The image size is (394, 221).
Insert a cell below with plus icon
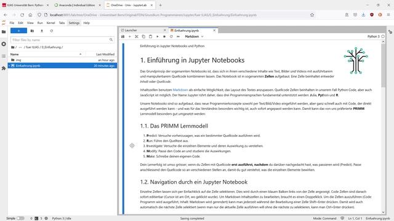click(130, 37)
